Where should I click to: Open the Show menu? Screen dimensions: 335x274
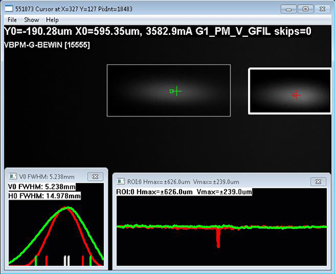click(31, 20)
